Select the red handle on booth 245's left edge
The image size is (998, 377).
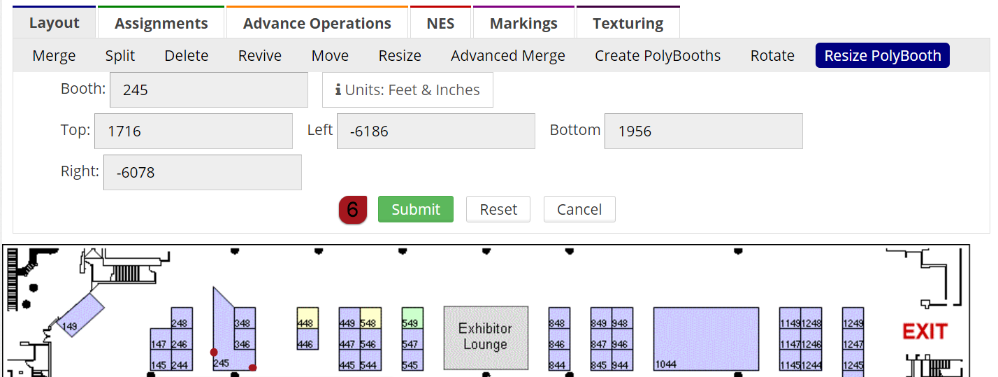214,352
